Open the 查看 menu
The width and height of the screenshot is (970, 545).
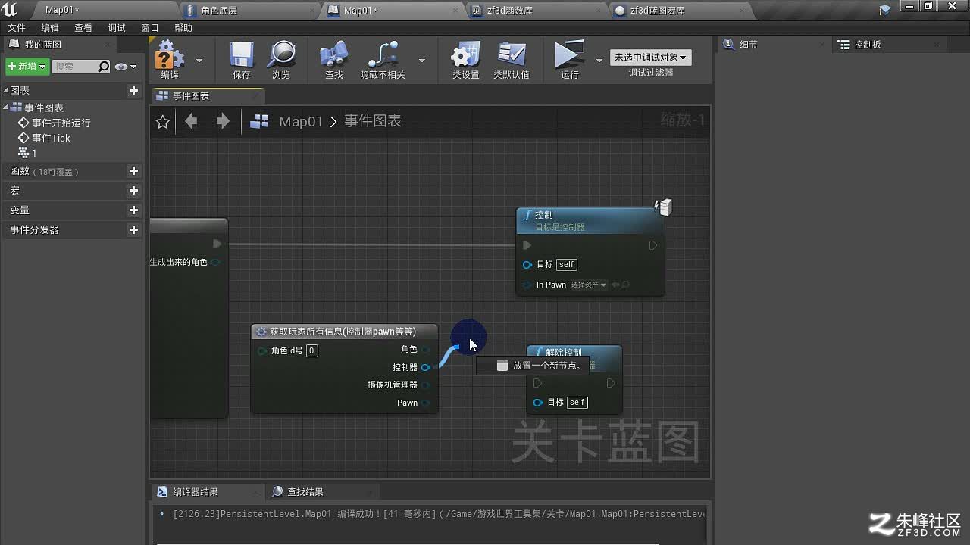point(83,28)
